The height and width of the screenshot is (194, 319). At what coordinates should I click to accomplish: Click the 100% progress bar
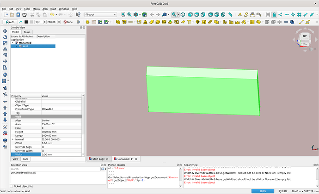(263, 191)
